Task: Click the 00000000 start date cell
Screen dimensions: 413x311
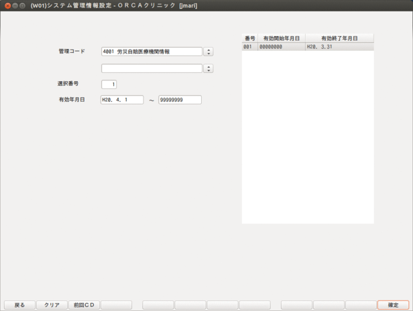Action: pos(281,48)
